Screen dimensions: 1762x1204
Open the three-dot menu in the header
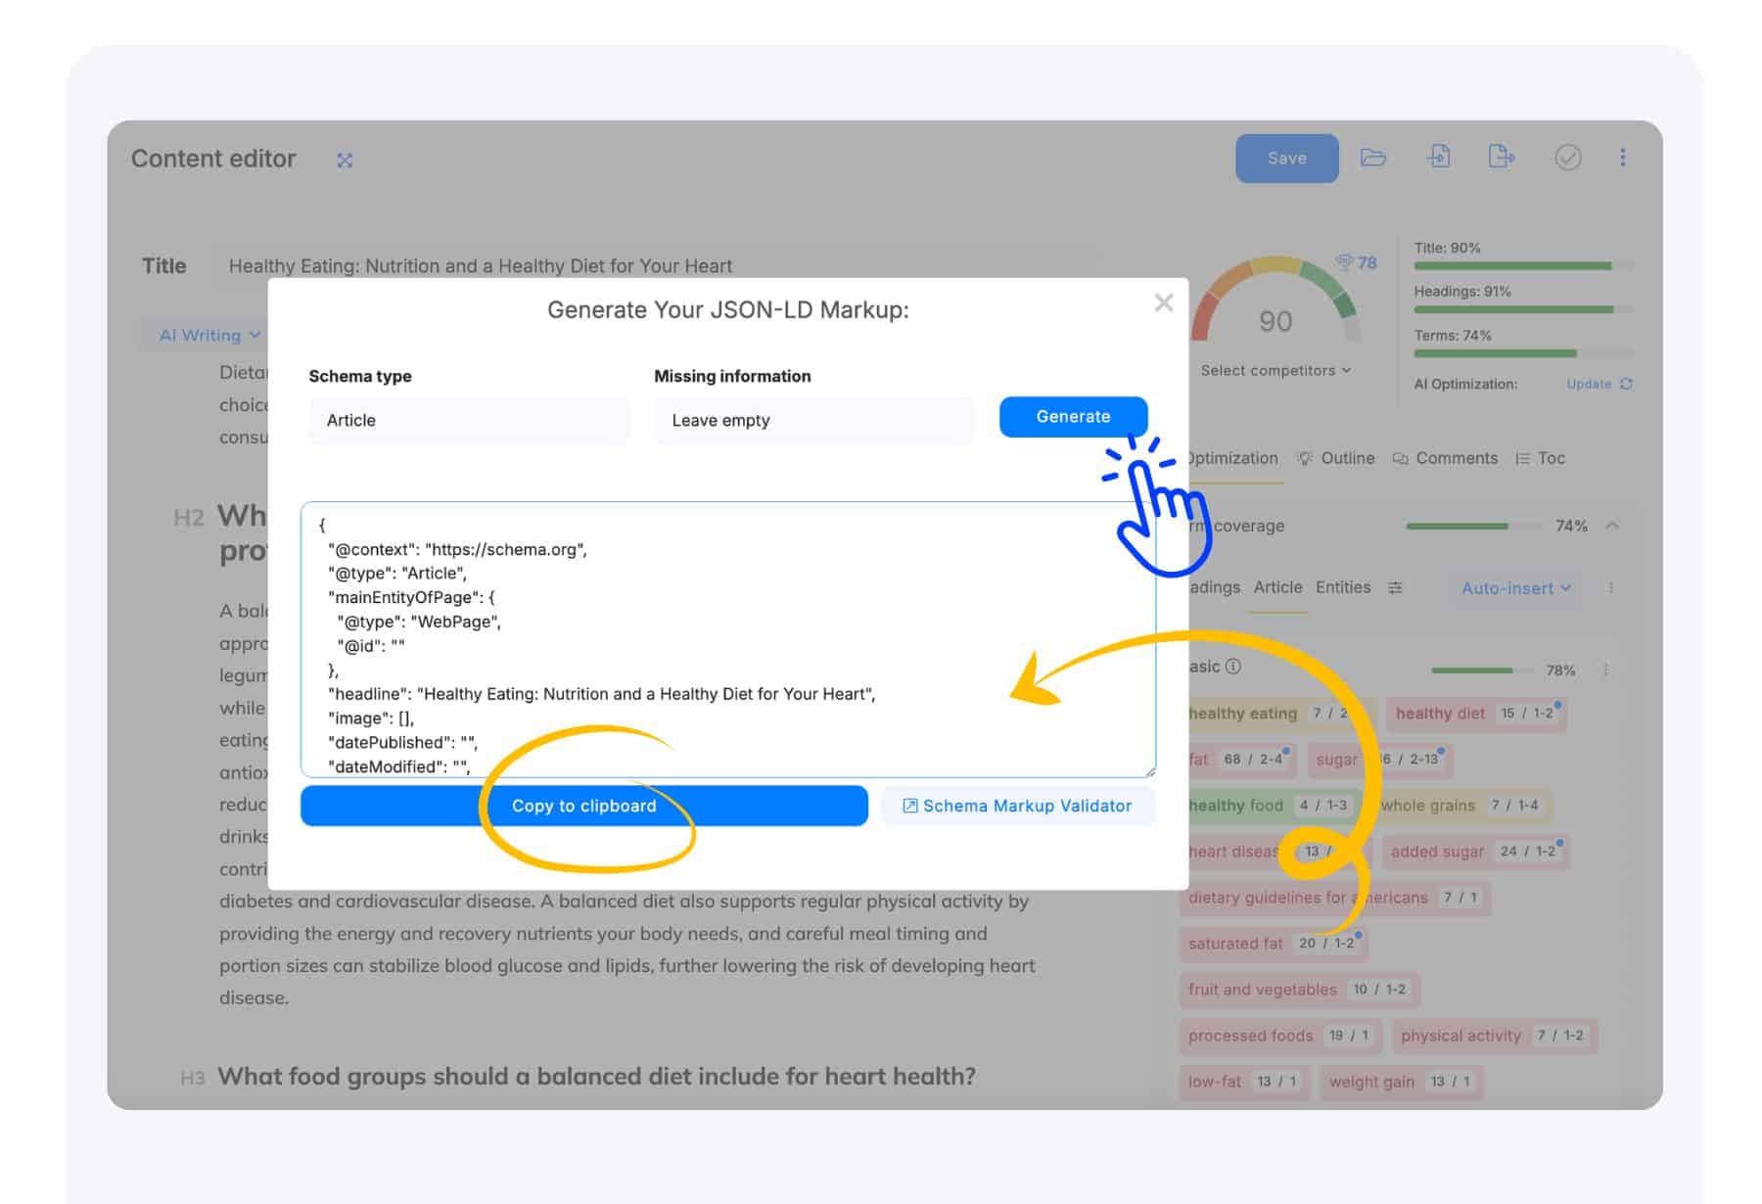point(1622,158)
